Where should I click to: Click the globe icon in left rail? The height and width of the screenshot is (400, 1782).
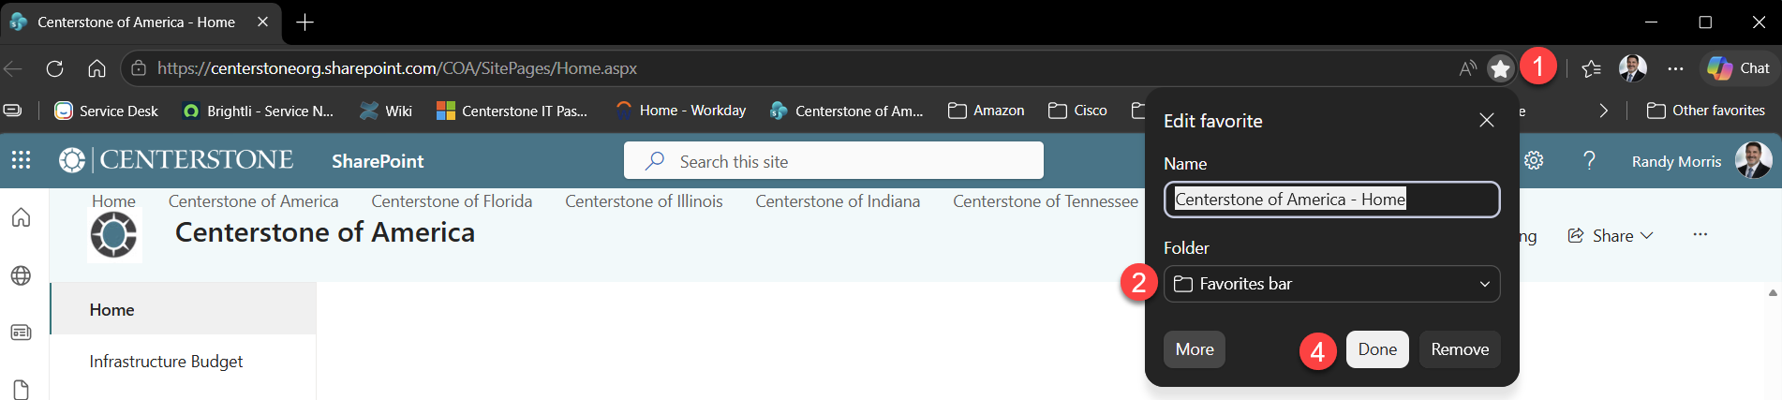click(21, 275)
